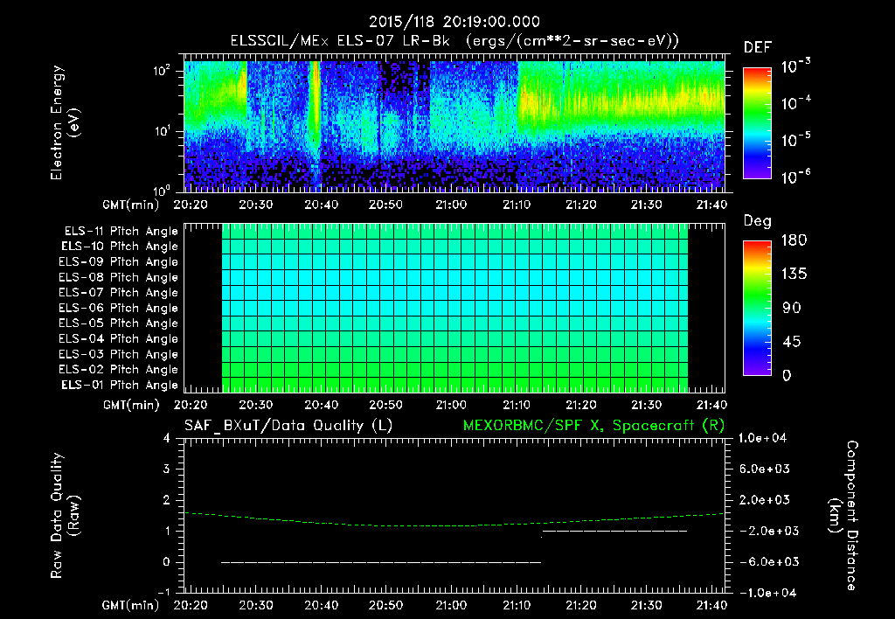
Task: Select GMT(min) label under the pitch angle panel
Action: (x=131, y=405)
